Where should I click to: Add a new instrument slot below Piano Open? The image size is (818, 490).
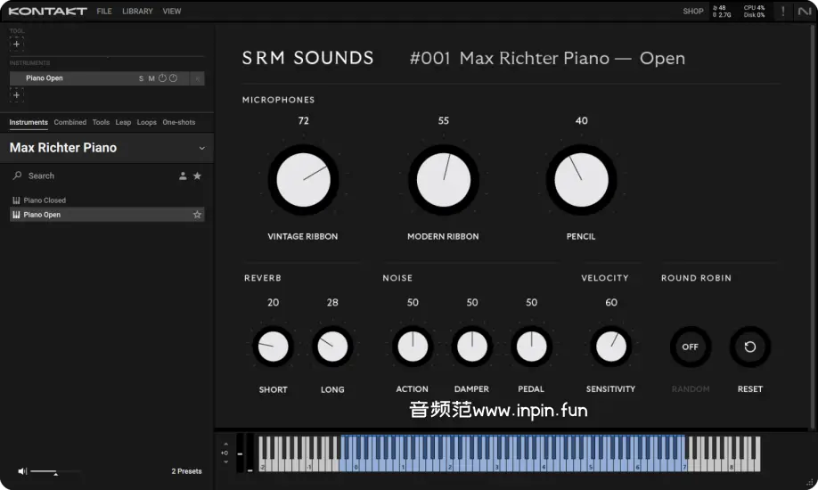point(16,95)
